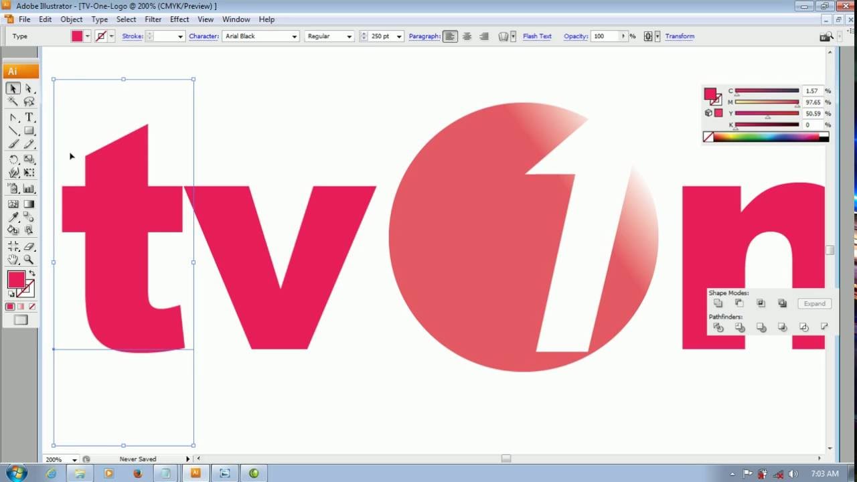Click the Flash Text link
Screen dimensions: 857x482
[537, 36]
